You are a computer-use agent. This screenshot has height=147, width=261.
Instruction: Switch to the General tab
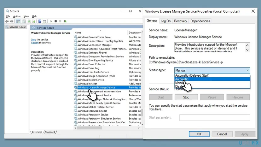(x=152, y=21)
